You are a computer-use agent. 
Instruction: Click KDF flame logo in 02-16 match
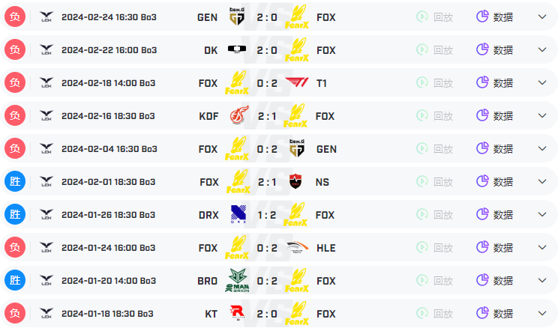click(x=238, y=115)
